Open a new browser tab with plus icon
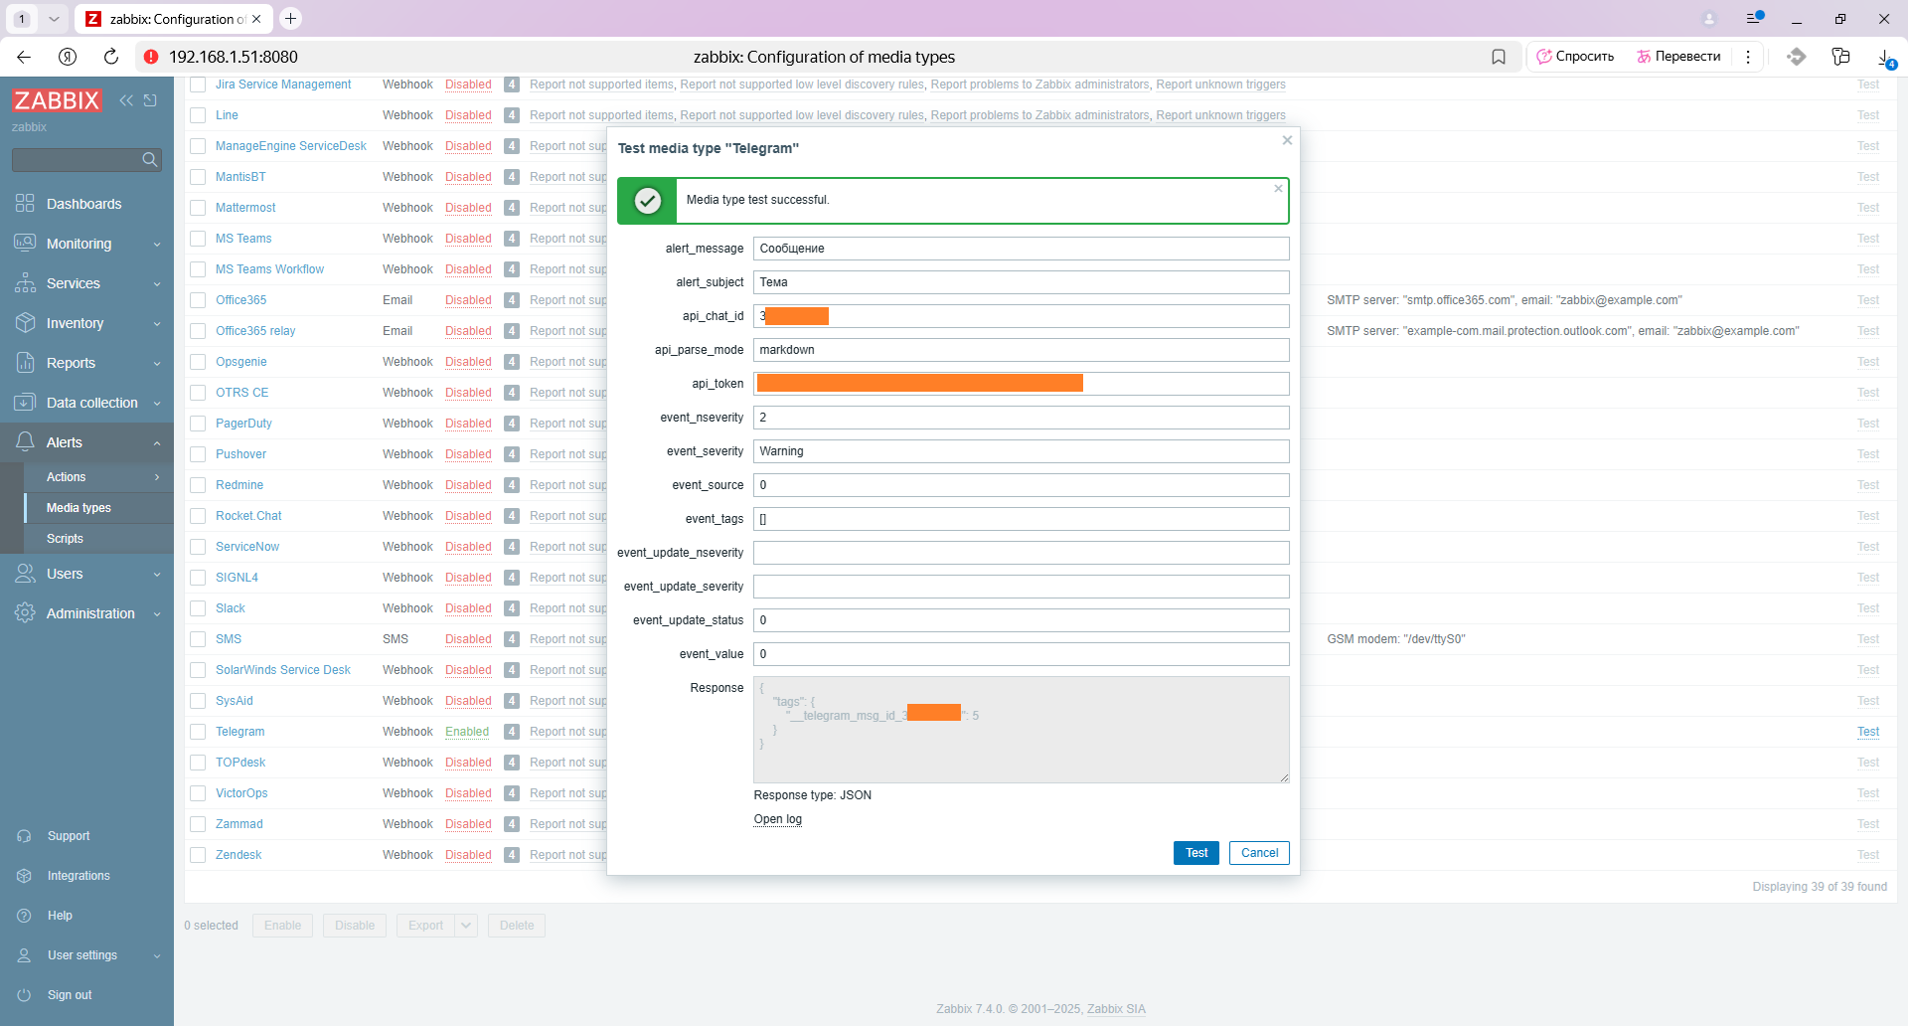The height and width of the screenshot is (1026, 1908). pos(290,18)
